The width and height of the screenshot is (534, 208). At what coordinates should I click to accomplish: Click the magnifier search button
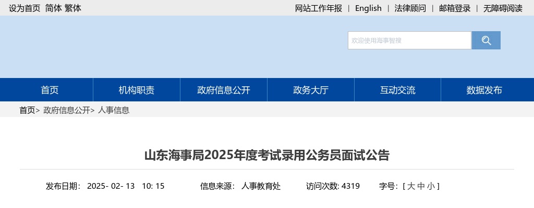point(486,41)
